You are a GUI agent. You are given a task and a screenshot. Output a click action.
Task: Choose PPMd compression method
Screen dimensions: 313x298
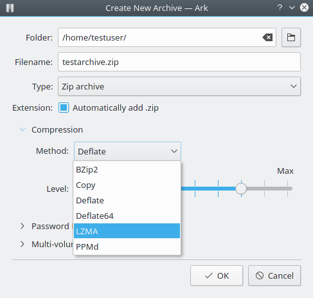pyautogui.click(x=127, y=247)
